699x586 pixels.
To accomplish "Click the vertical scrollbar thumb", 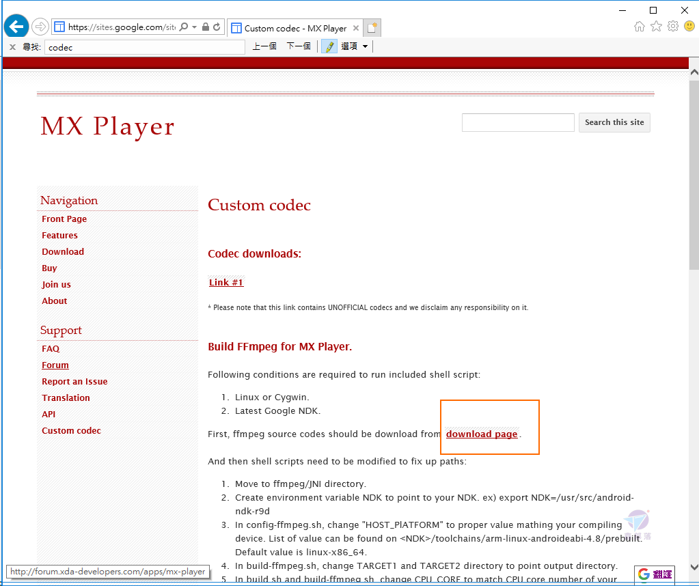I will click(694, 173).
